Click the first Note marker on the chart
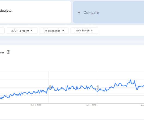 [50, 87]
